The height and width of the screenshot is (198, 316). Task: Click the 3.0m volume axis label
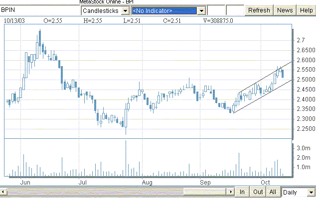[x=304, y=148]
